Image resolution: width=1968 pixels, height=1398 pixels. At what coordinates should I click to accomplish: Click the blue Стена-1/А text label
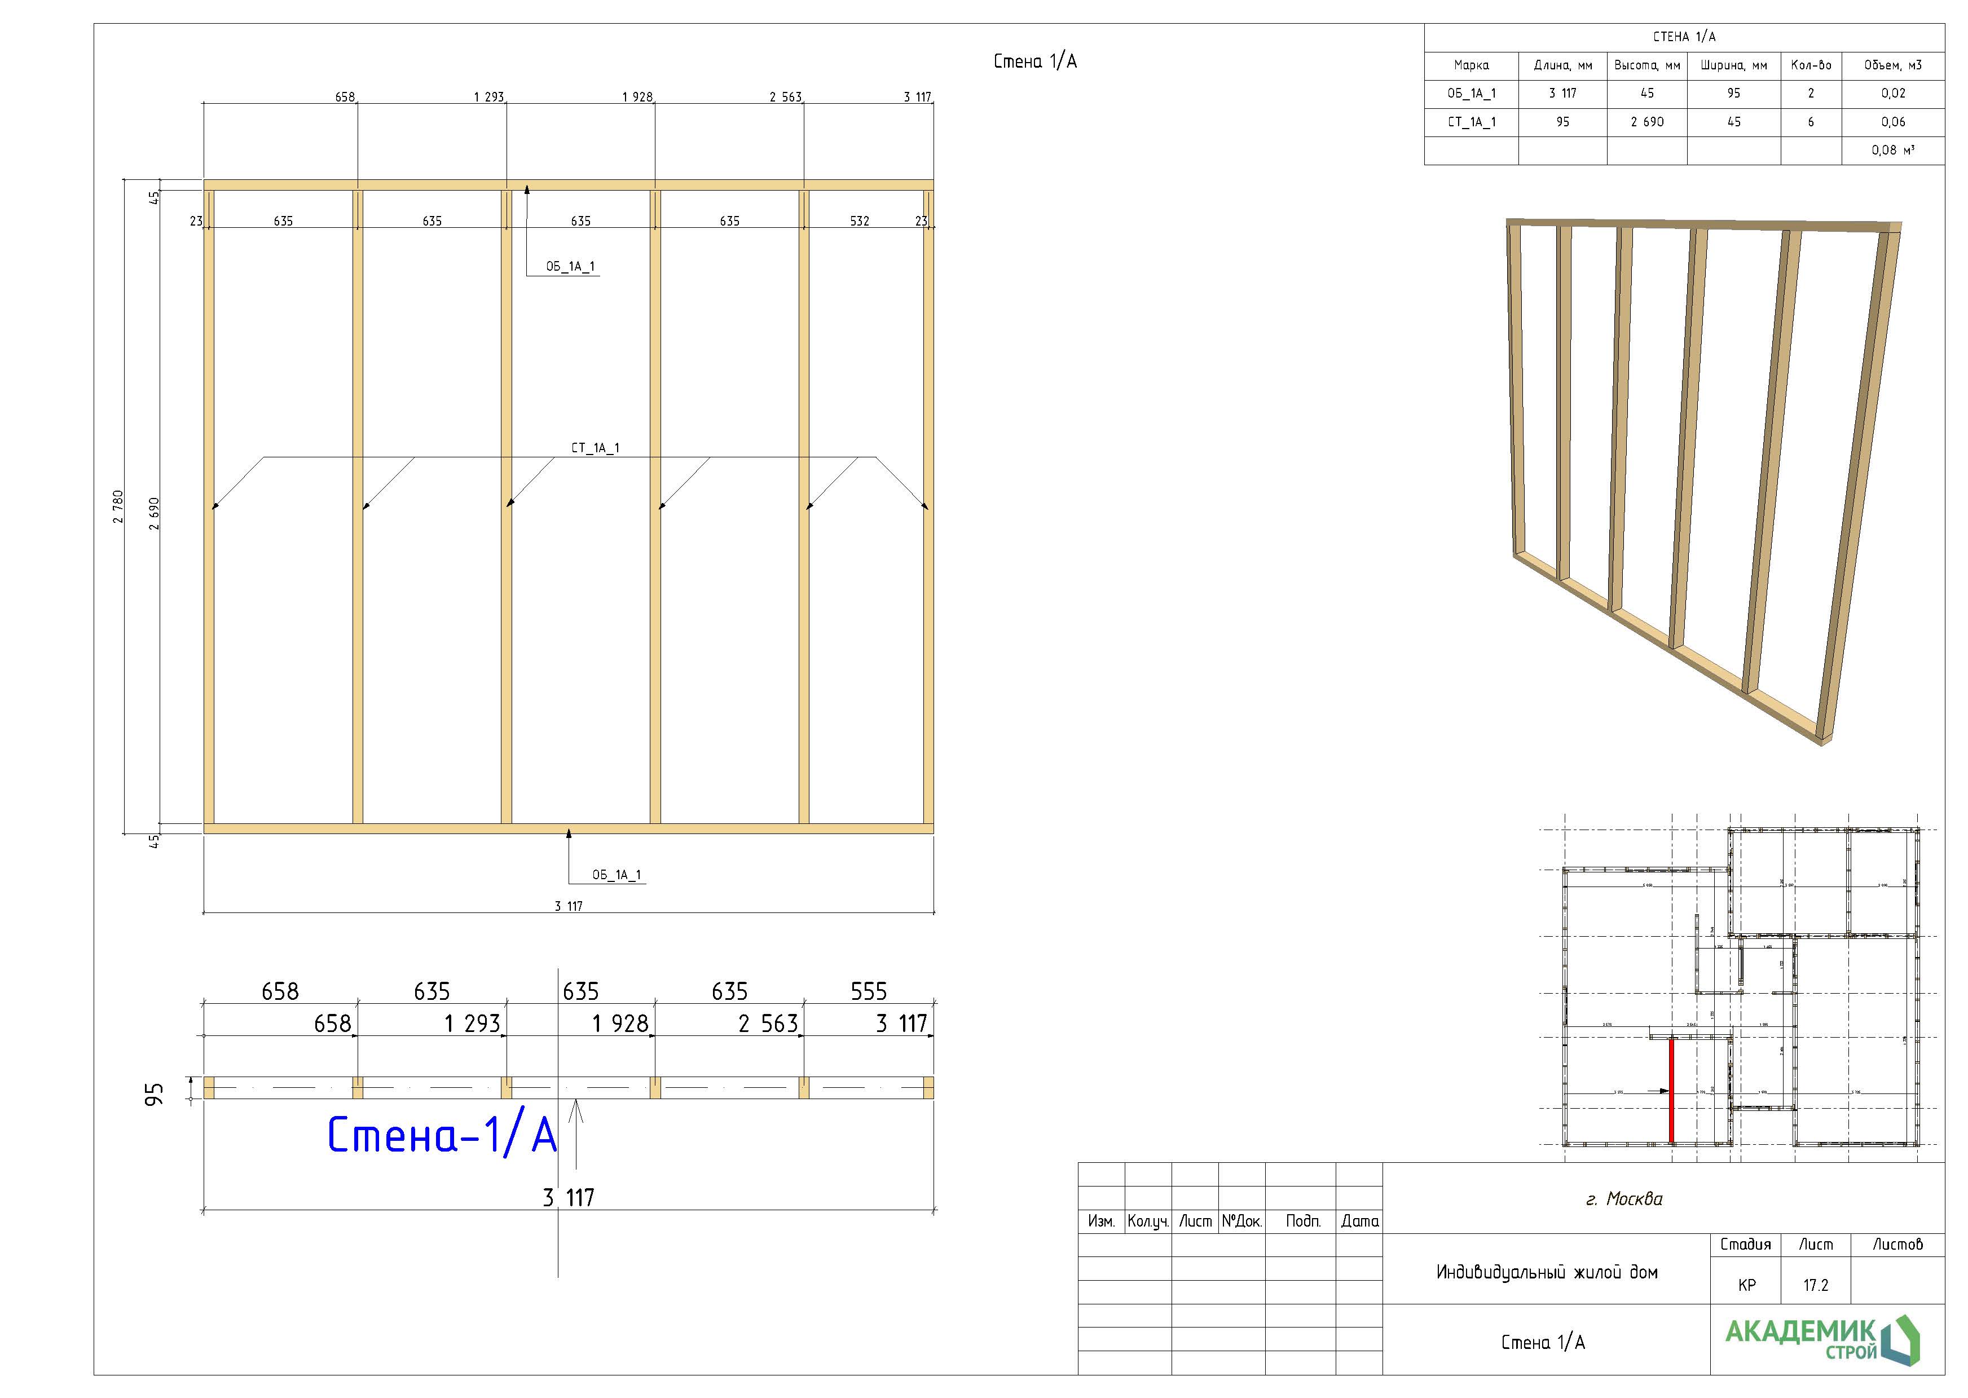click(x=442, y=1135)
